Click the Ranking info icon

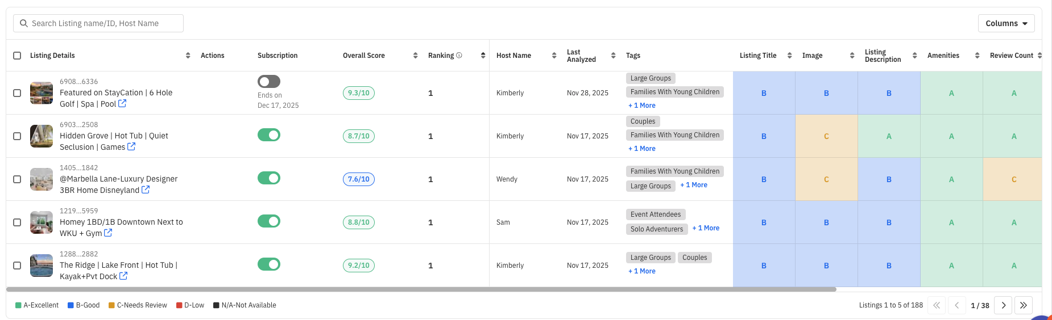click(459, 56)
